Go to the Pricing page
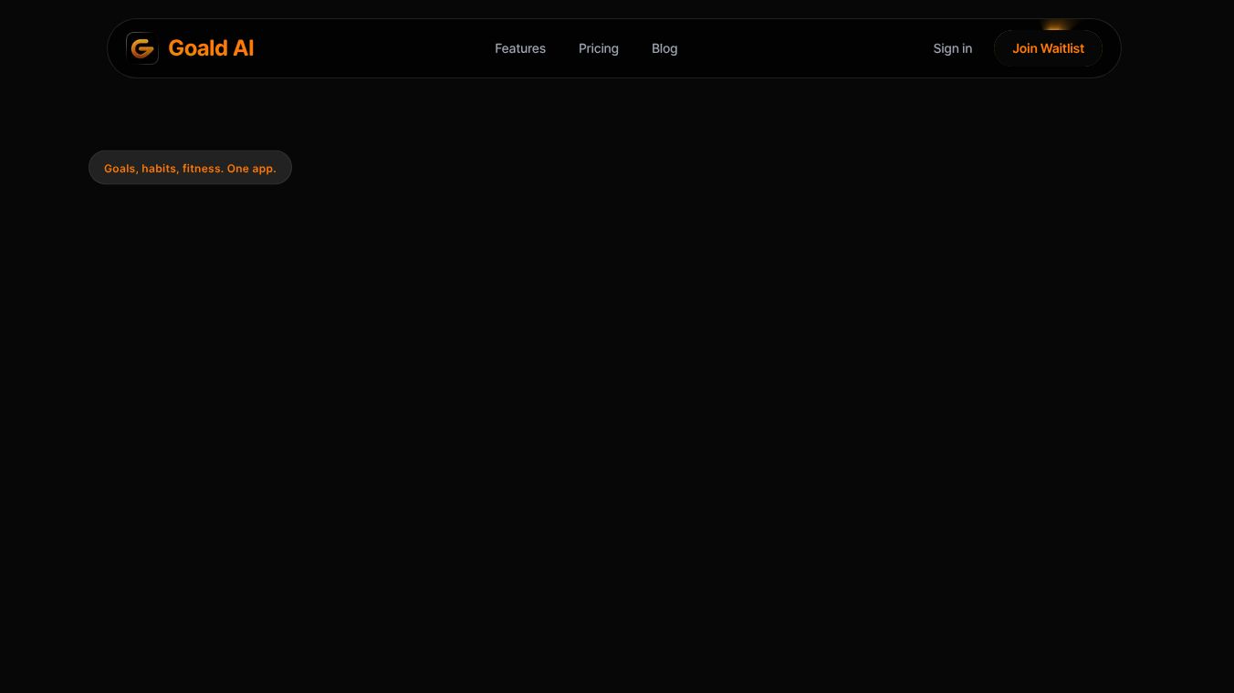Screen dimensions: 1234x693 point(599,48)
